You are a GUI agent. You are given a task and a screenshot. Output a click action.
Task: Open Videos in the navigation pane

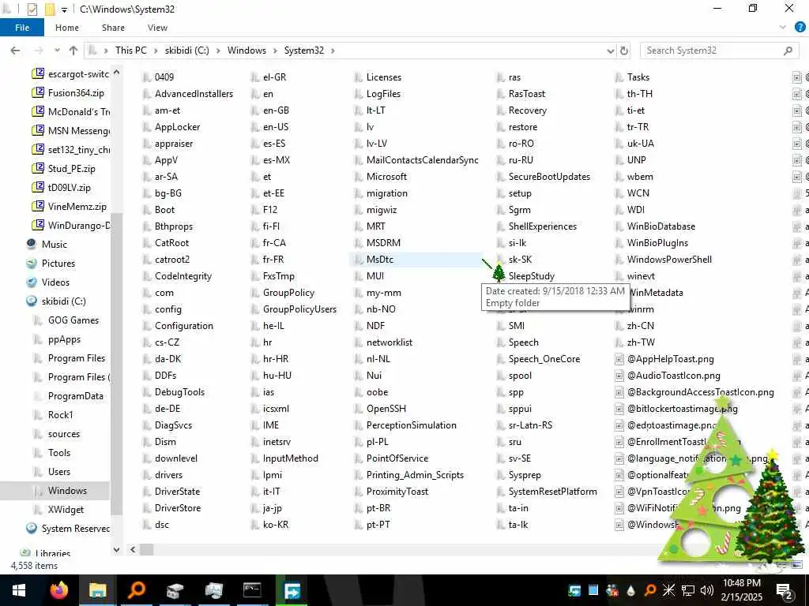pos(55,282)
